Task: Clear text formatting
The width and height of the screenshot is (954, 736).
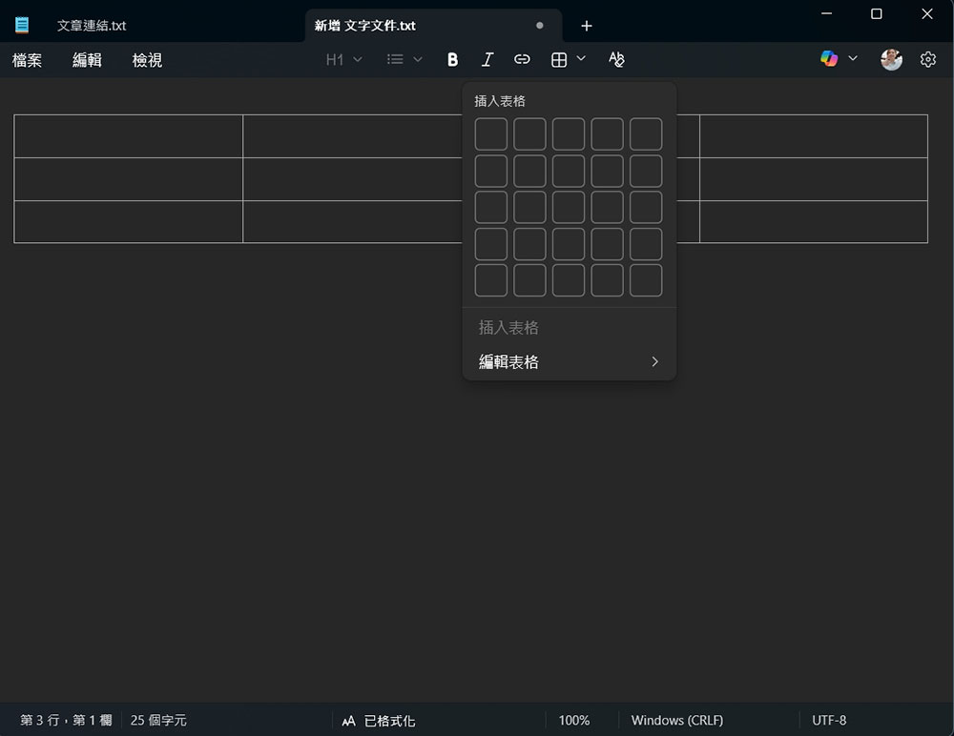Action: [616, 59]
